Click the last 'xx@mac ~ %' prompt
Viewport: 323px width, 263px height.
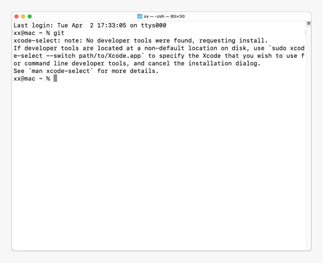coord(32,79)
